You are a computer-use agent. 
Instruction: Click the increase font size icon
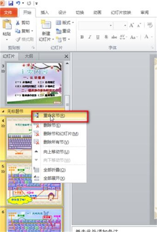pyautogui.click(x=132, y=25)
